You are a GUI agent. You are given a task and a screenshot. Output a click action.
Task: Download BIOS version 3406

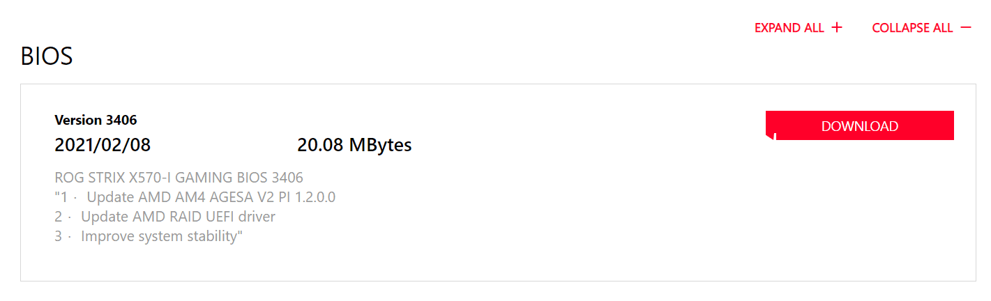tap(859, 125)
